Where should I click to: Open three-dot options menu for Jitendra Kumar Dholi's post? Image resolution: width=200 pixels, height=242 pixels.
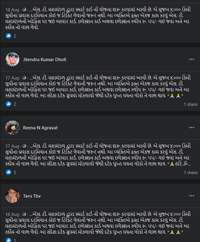(x=192, y=59)
